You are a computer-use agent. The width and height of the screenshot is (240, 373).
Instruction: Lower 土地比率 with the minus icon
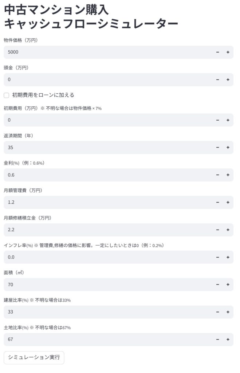coord(217,339)
